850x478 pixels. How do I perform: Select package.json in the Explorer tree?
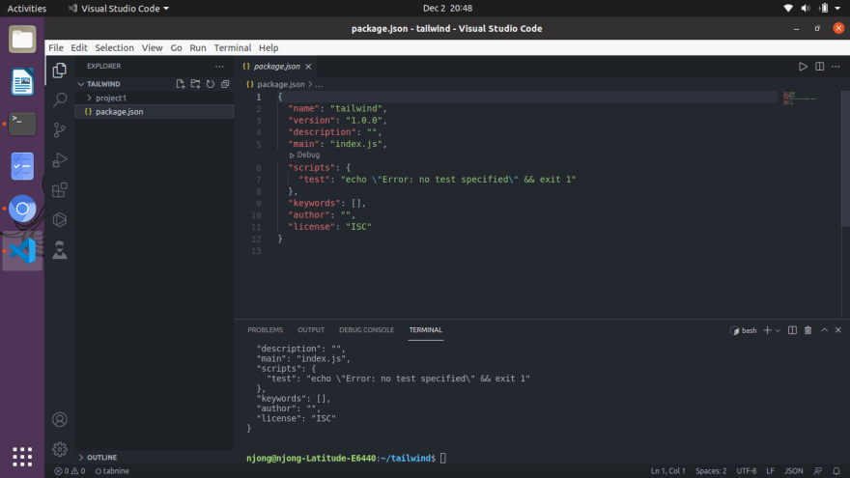(155, 112)
